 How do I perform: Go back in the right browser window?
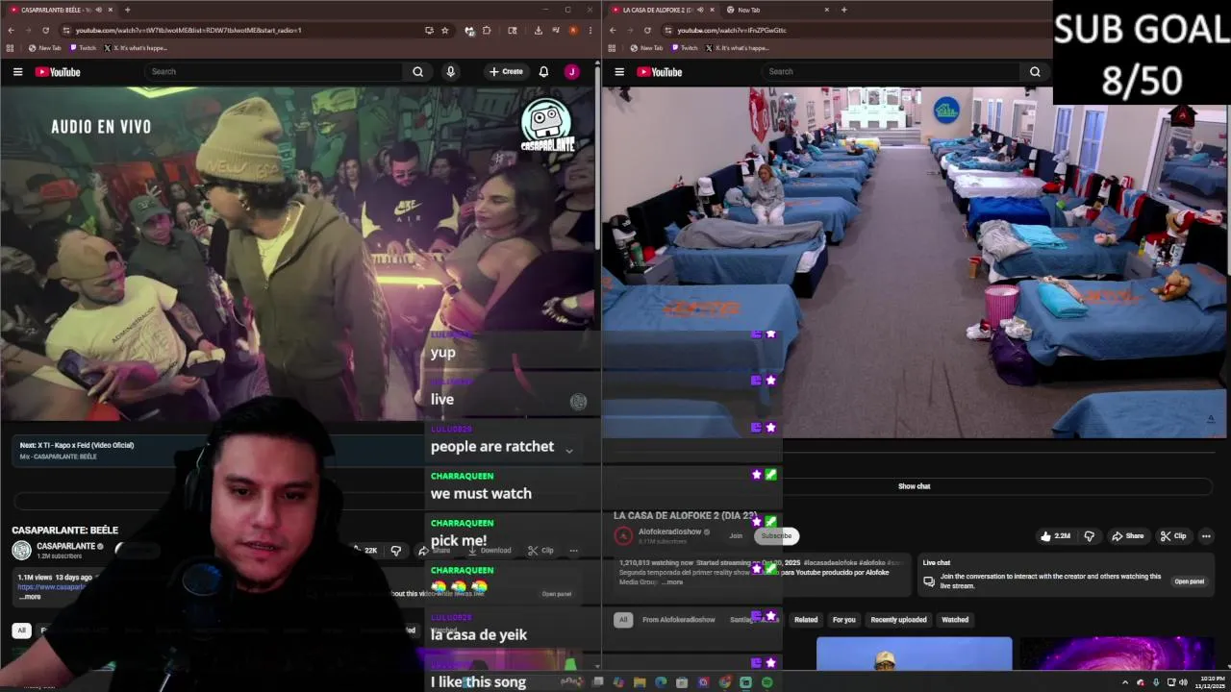pyautogui.click(x=613, y=30)
